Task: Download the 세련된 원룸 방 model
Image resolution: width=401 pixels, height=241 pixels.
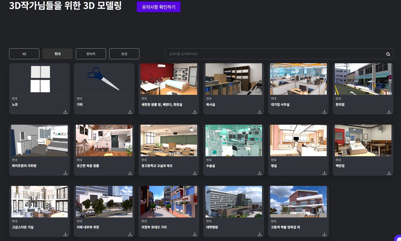Action: 195,112
